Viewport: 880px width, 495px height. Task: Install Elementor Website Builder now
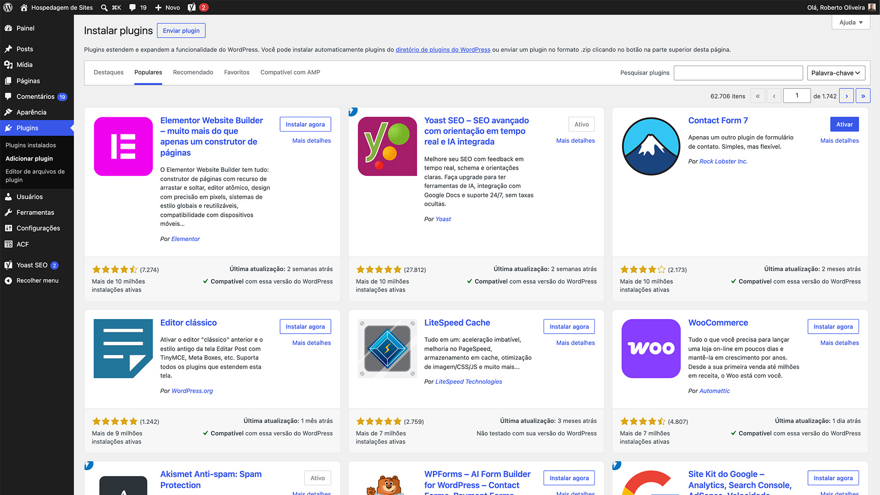pos(305,124)
